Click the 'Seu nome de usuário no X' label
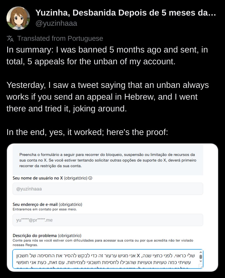The height and width of the screenshot is (278, 225). pyautogui.click(x=38, y=178)
